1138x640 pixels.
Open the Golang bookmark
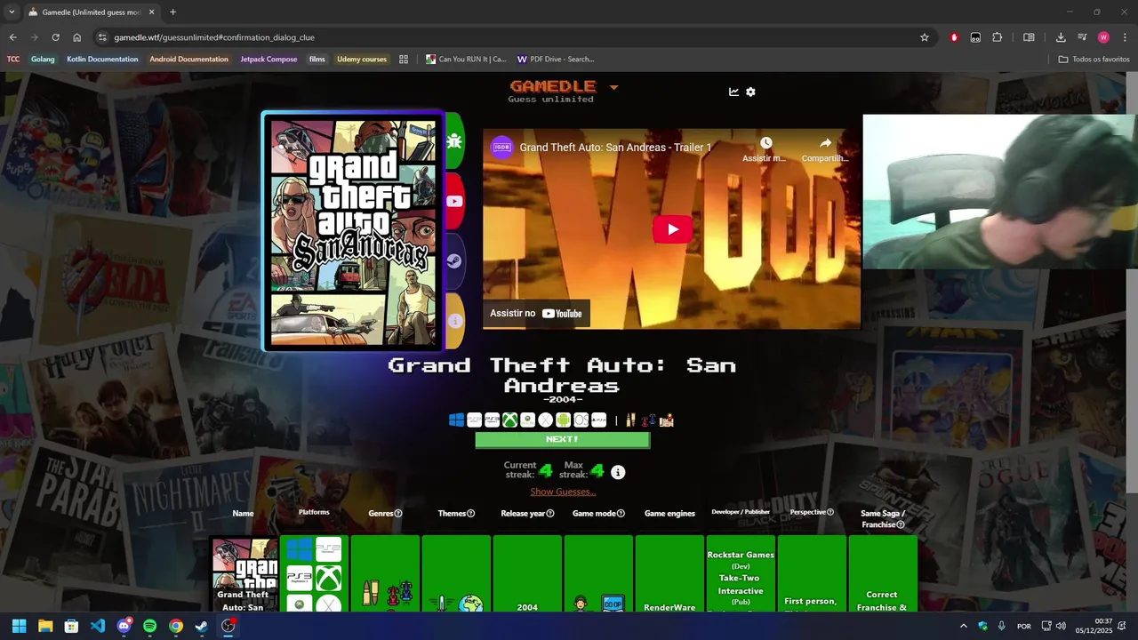[43, 60]
